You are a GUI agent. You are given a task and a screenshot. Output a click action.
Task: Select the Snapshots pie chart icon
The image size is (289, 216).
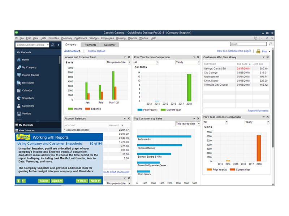19,98
